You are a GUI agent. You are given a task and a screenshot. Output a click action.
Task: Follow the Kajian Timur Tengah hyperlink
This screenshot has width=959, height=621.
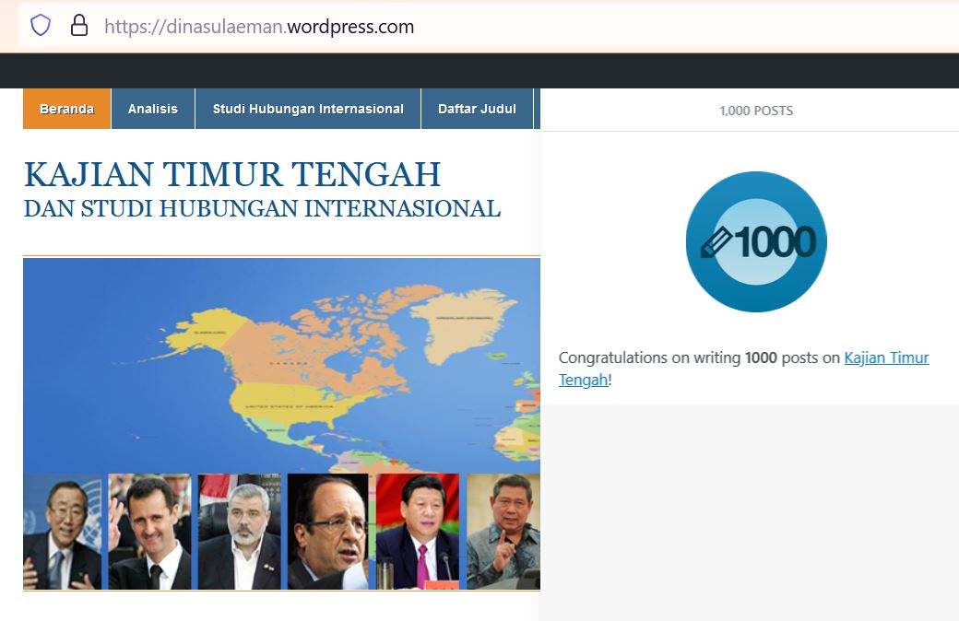pyautogui.click(x=886, y=357)
